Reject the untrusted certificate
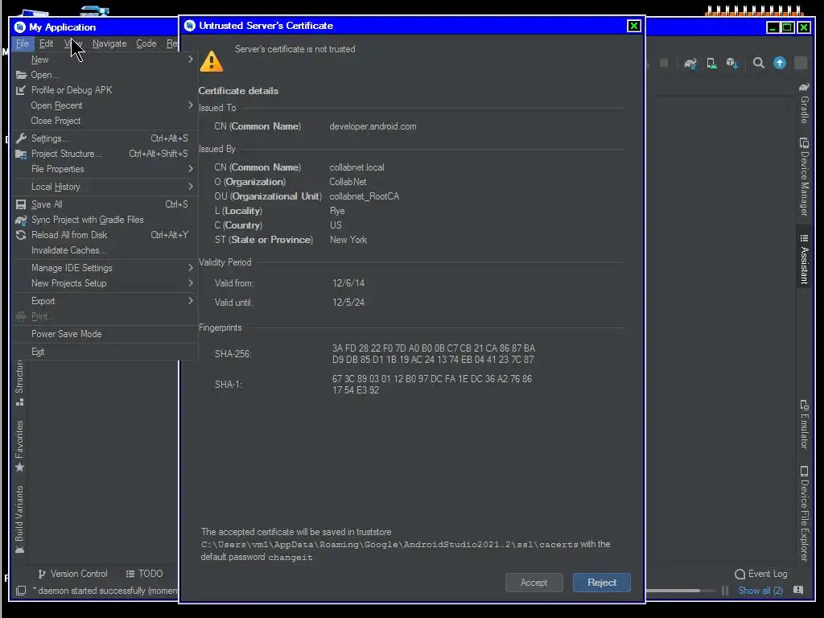824x618 pixels. (x=602, y=583)
